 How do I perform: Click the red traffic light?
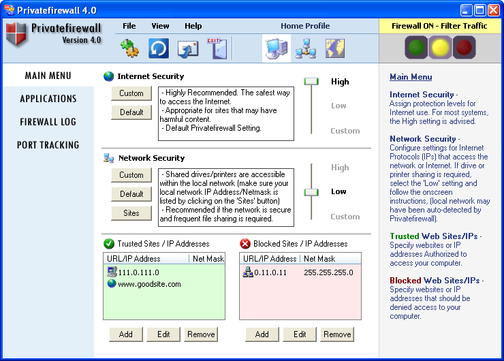point(464,48)
